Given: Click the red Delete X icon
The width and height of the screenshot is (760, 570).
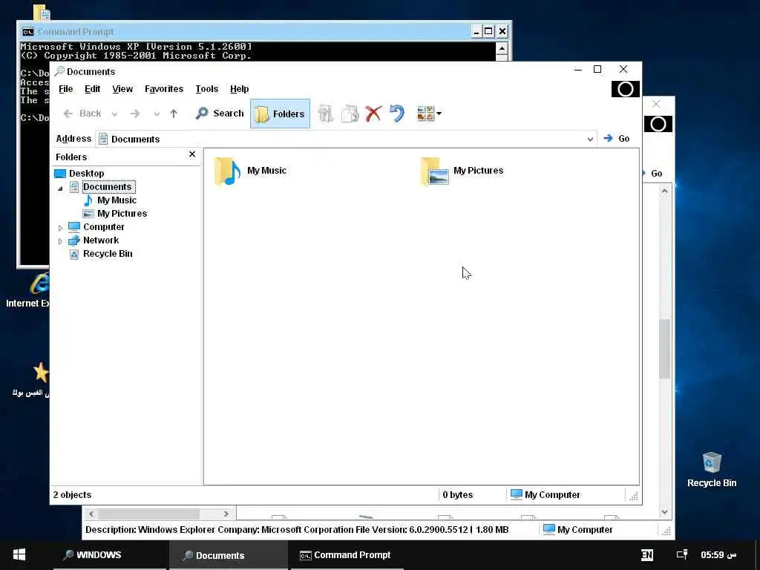Looking at the screenshot, I should (373, 114).
